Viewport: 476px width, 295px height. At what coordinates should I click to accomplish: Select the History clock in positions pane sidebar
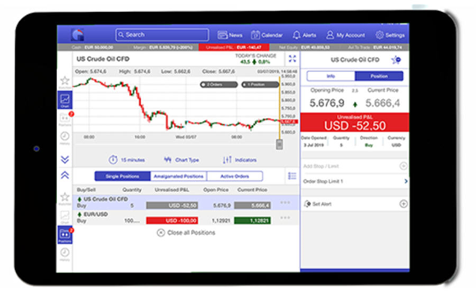coord(65,254)
